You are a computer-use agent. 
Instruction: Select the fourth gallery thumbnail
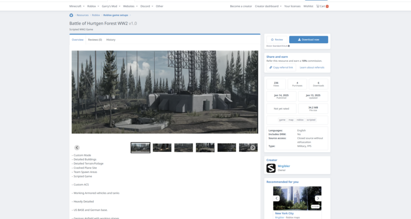pyautogui.click(x=205, y=148)
